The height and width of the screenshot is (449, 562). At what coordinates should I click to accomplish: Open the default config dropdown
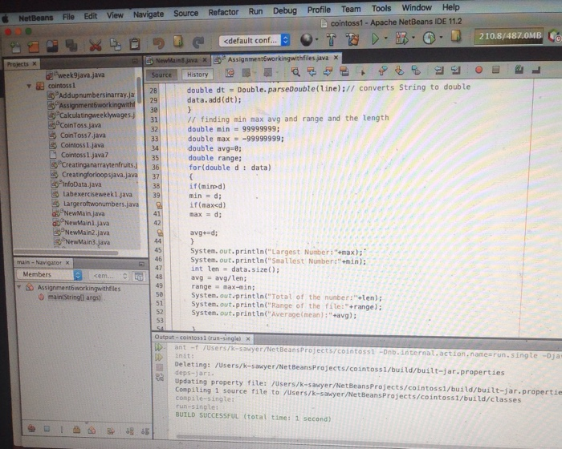255,40
